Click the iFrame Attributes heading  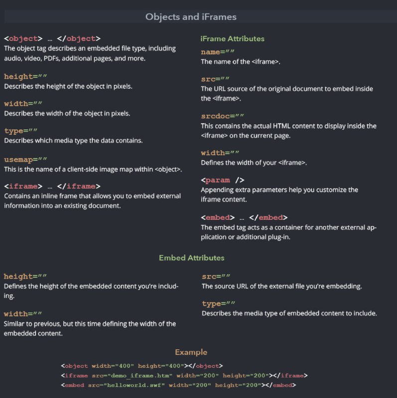[232, 39]
